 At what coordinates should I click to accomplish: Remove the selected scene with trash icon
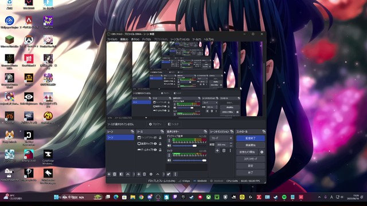click(115, 174)
